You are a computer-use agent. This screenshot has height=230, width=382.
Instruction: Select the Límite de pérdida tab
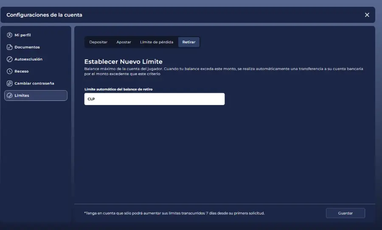(157, 42)
